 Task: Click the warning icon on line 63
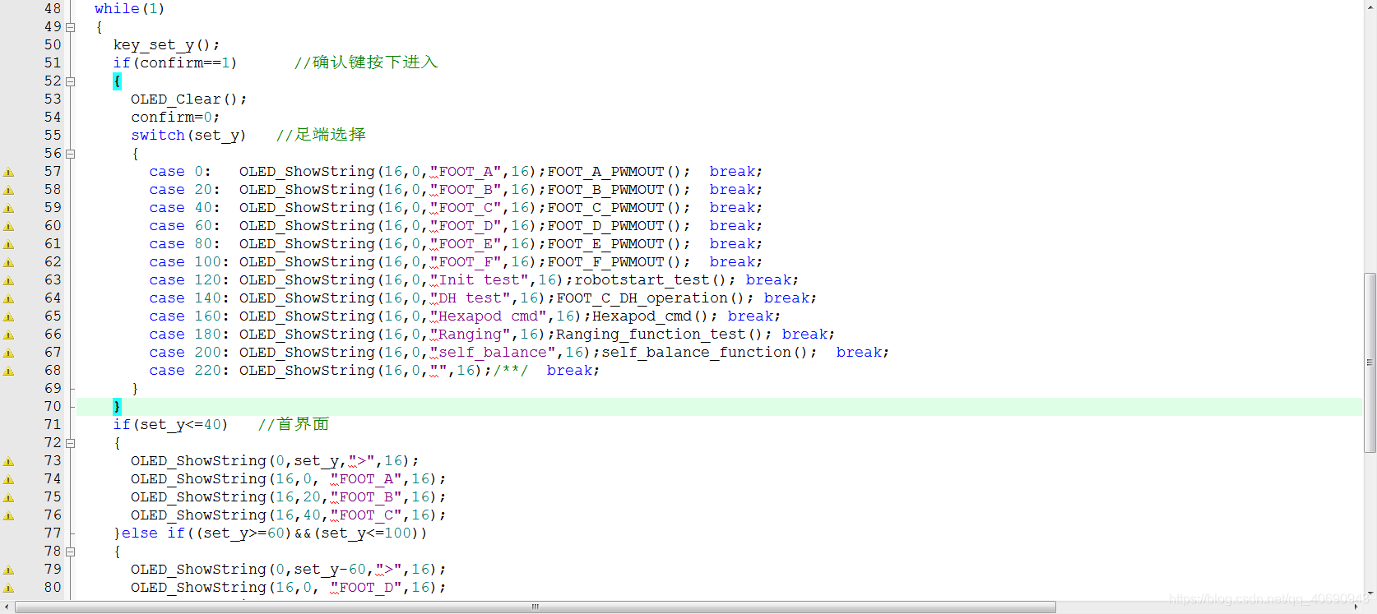pyautogui.click(x=8, y=280)
